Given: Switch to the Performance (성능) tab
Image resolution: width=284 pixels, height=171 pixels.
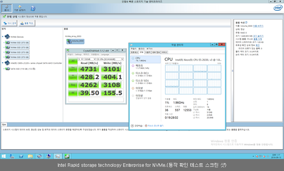Looking at the screenshot, I should point(142,52).
